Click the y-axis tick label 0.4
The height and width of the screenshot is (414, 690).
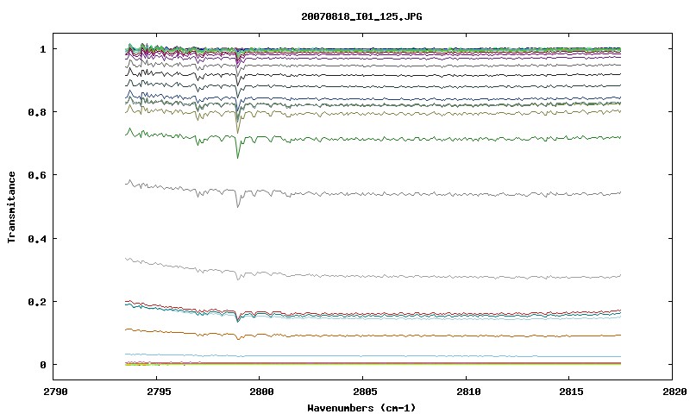click(x=37, y=238)
